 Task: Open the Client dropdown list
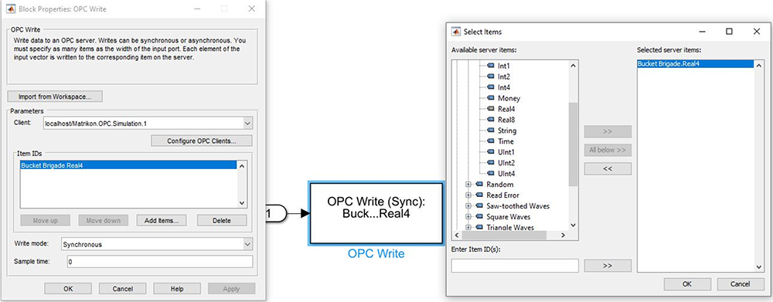(x=247, y=123)
